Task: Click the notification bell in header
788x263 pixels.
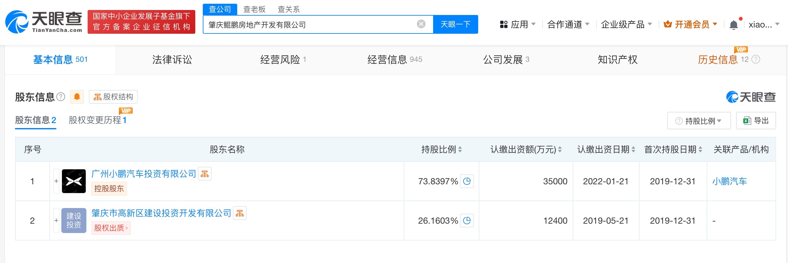Action: 733,25
